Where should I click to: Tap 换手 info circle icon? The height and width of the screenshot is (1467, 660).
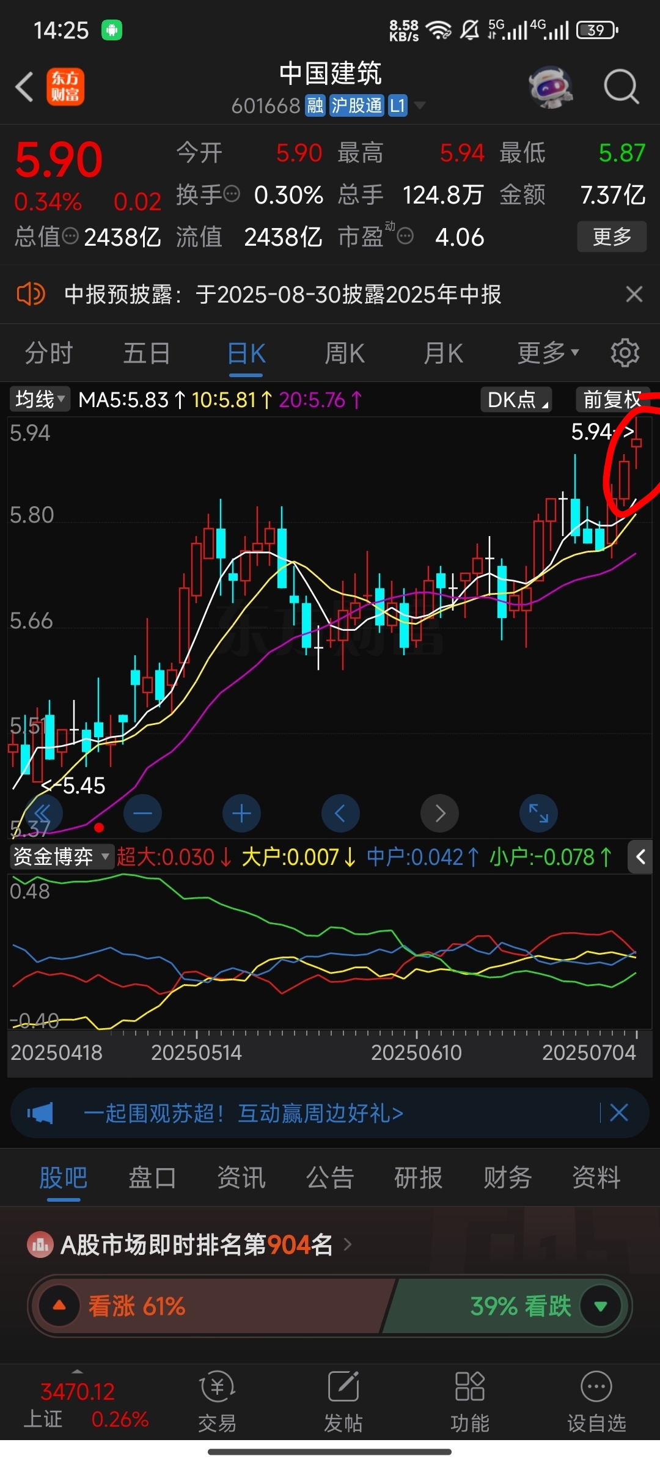click(x=232, y=194)
